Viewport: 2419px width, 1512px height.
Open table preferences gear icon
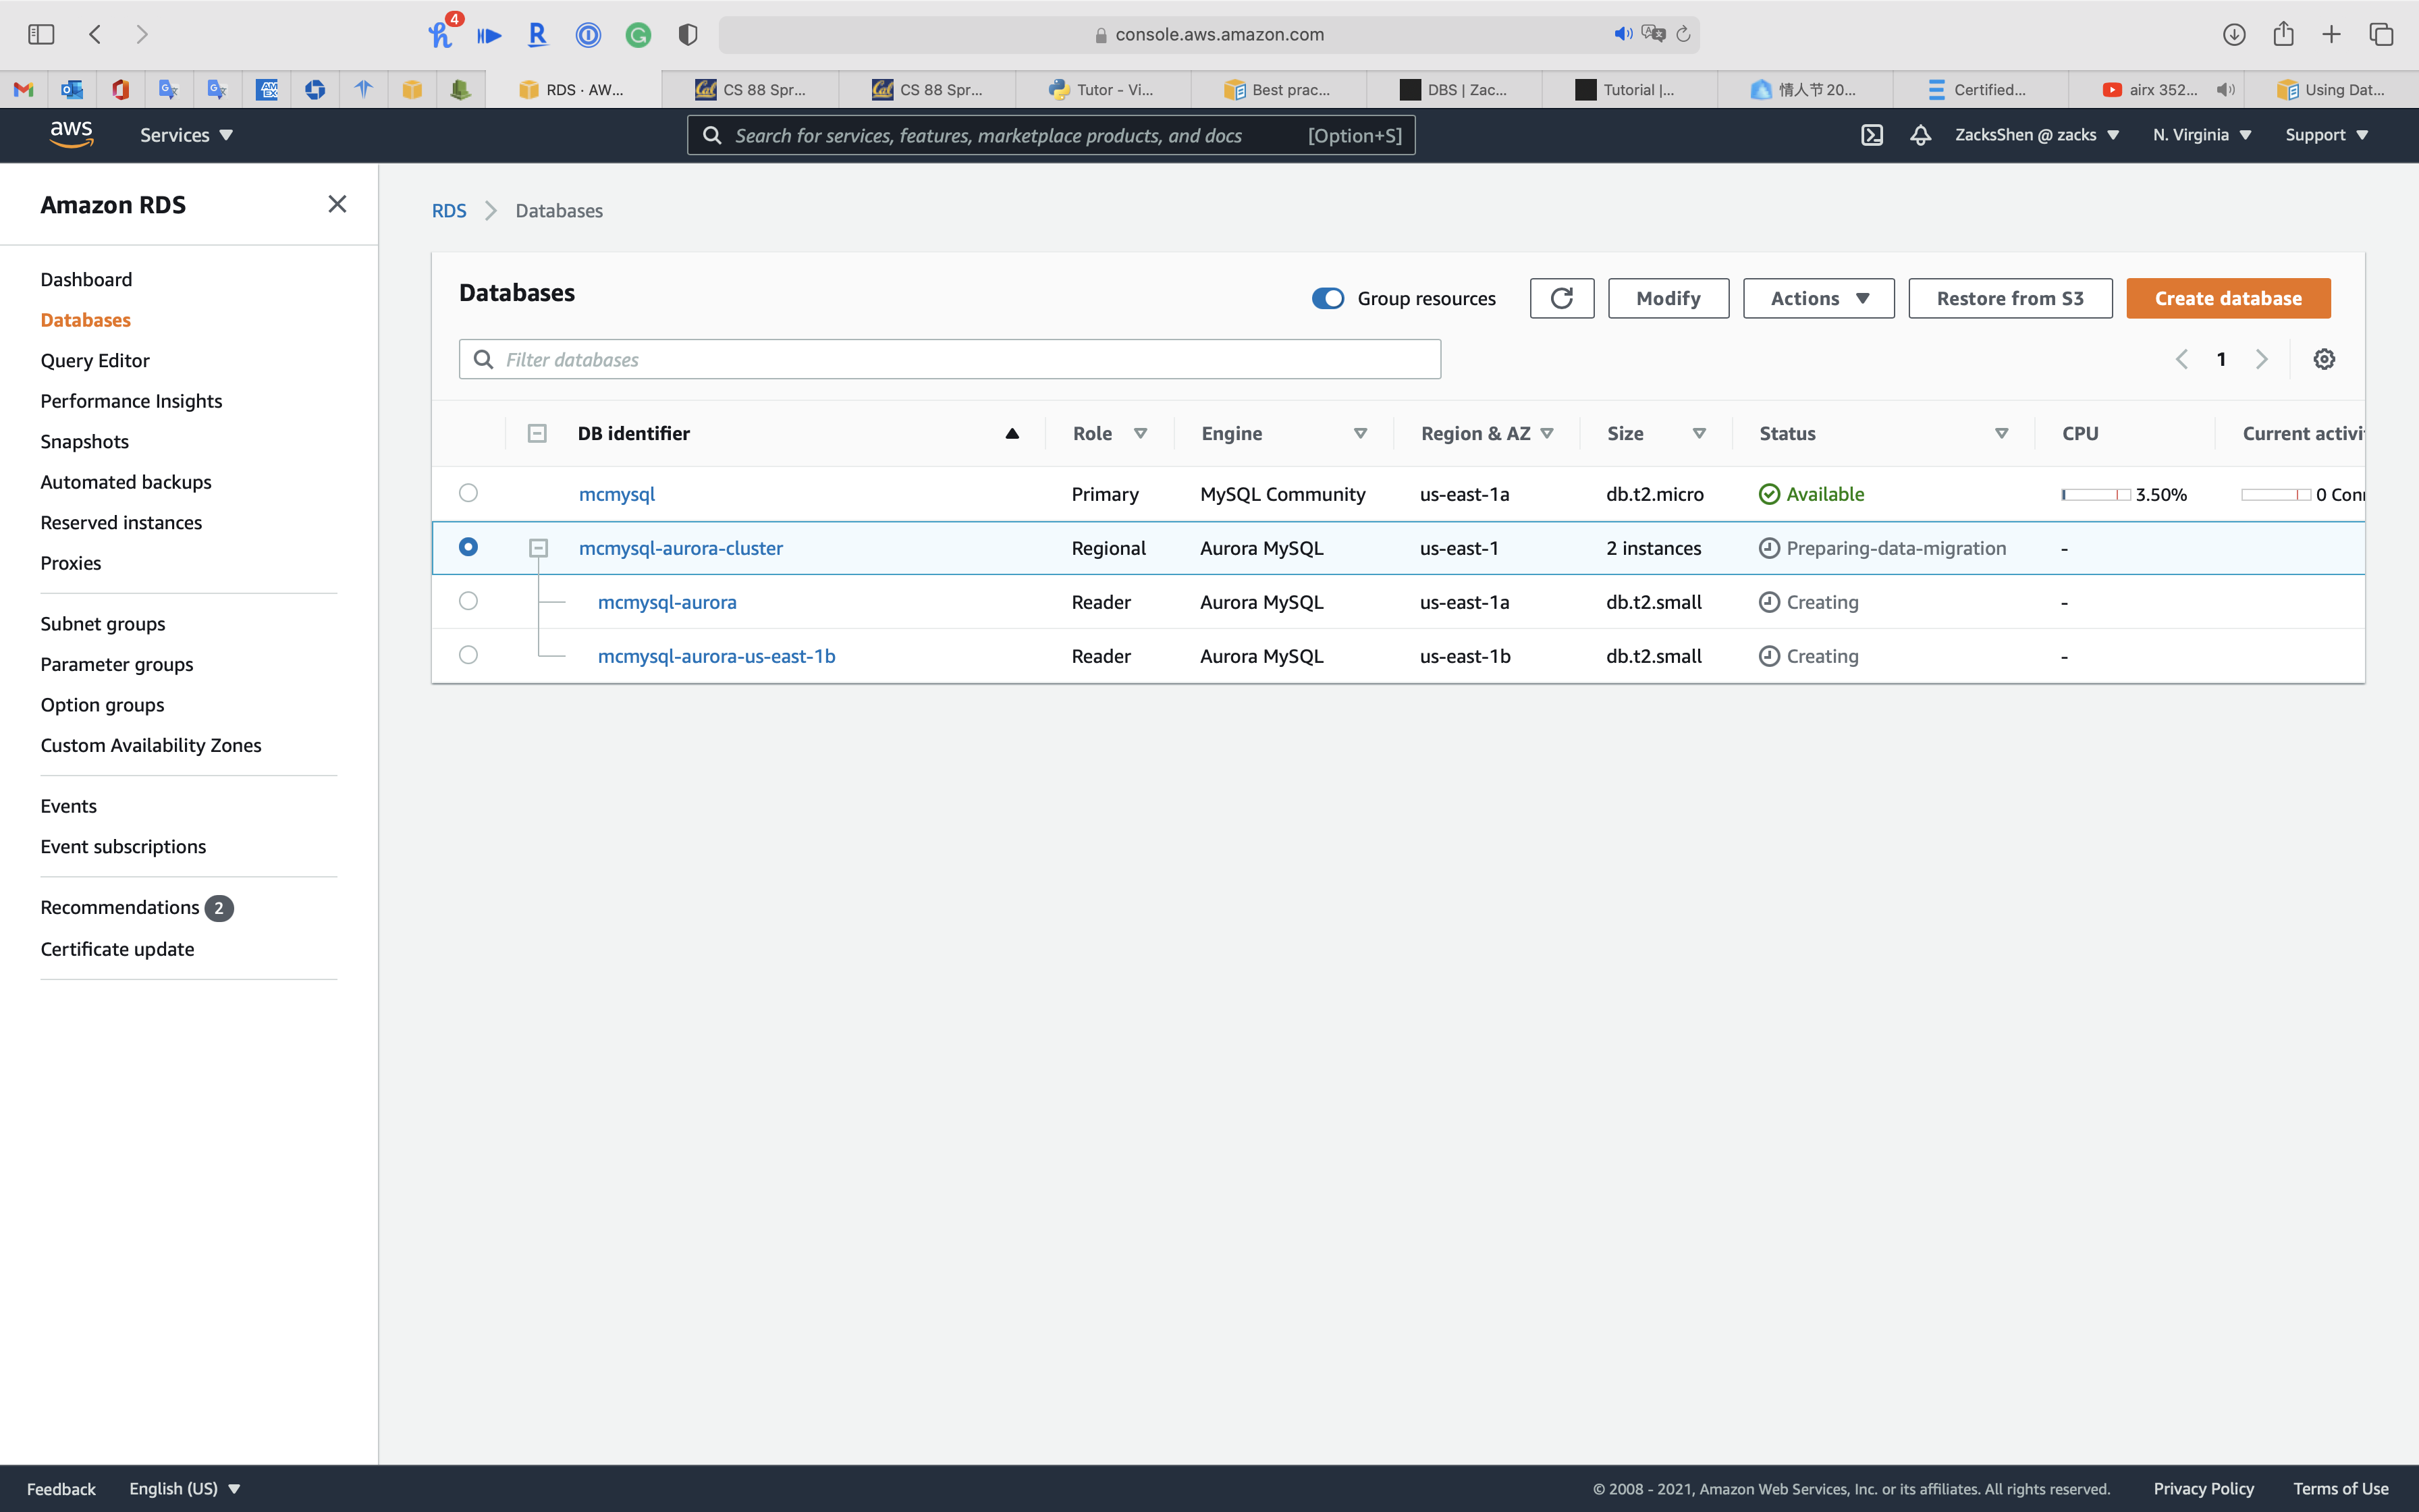pyautogui.click(x=2324, y=359)
